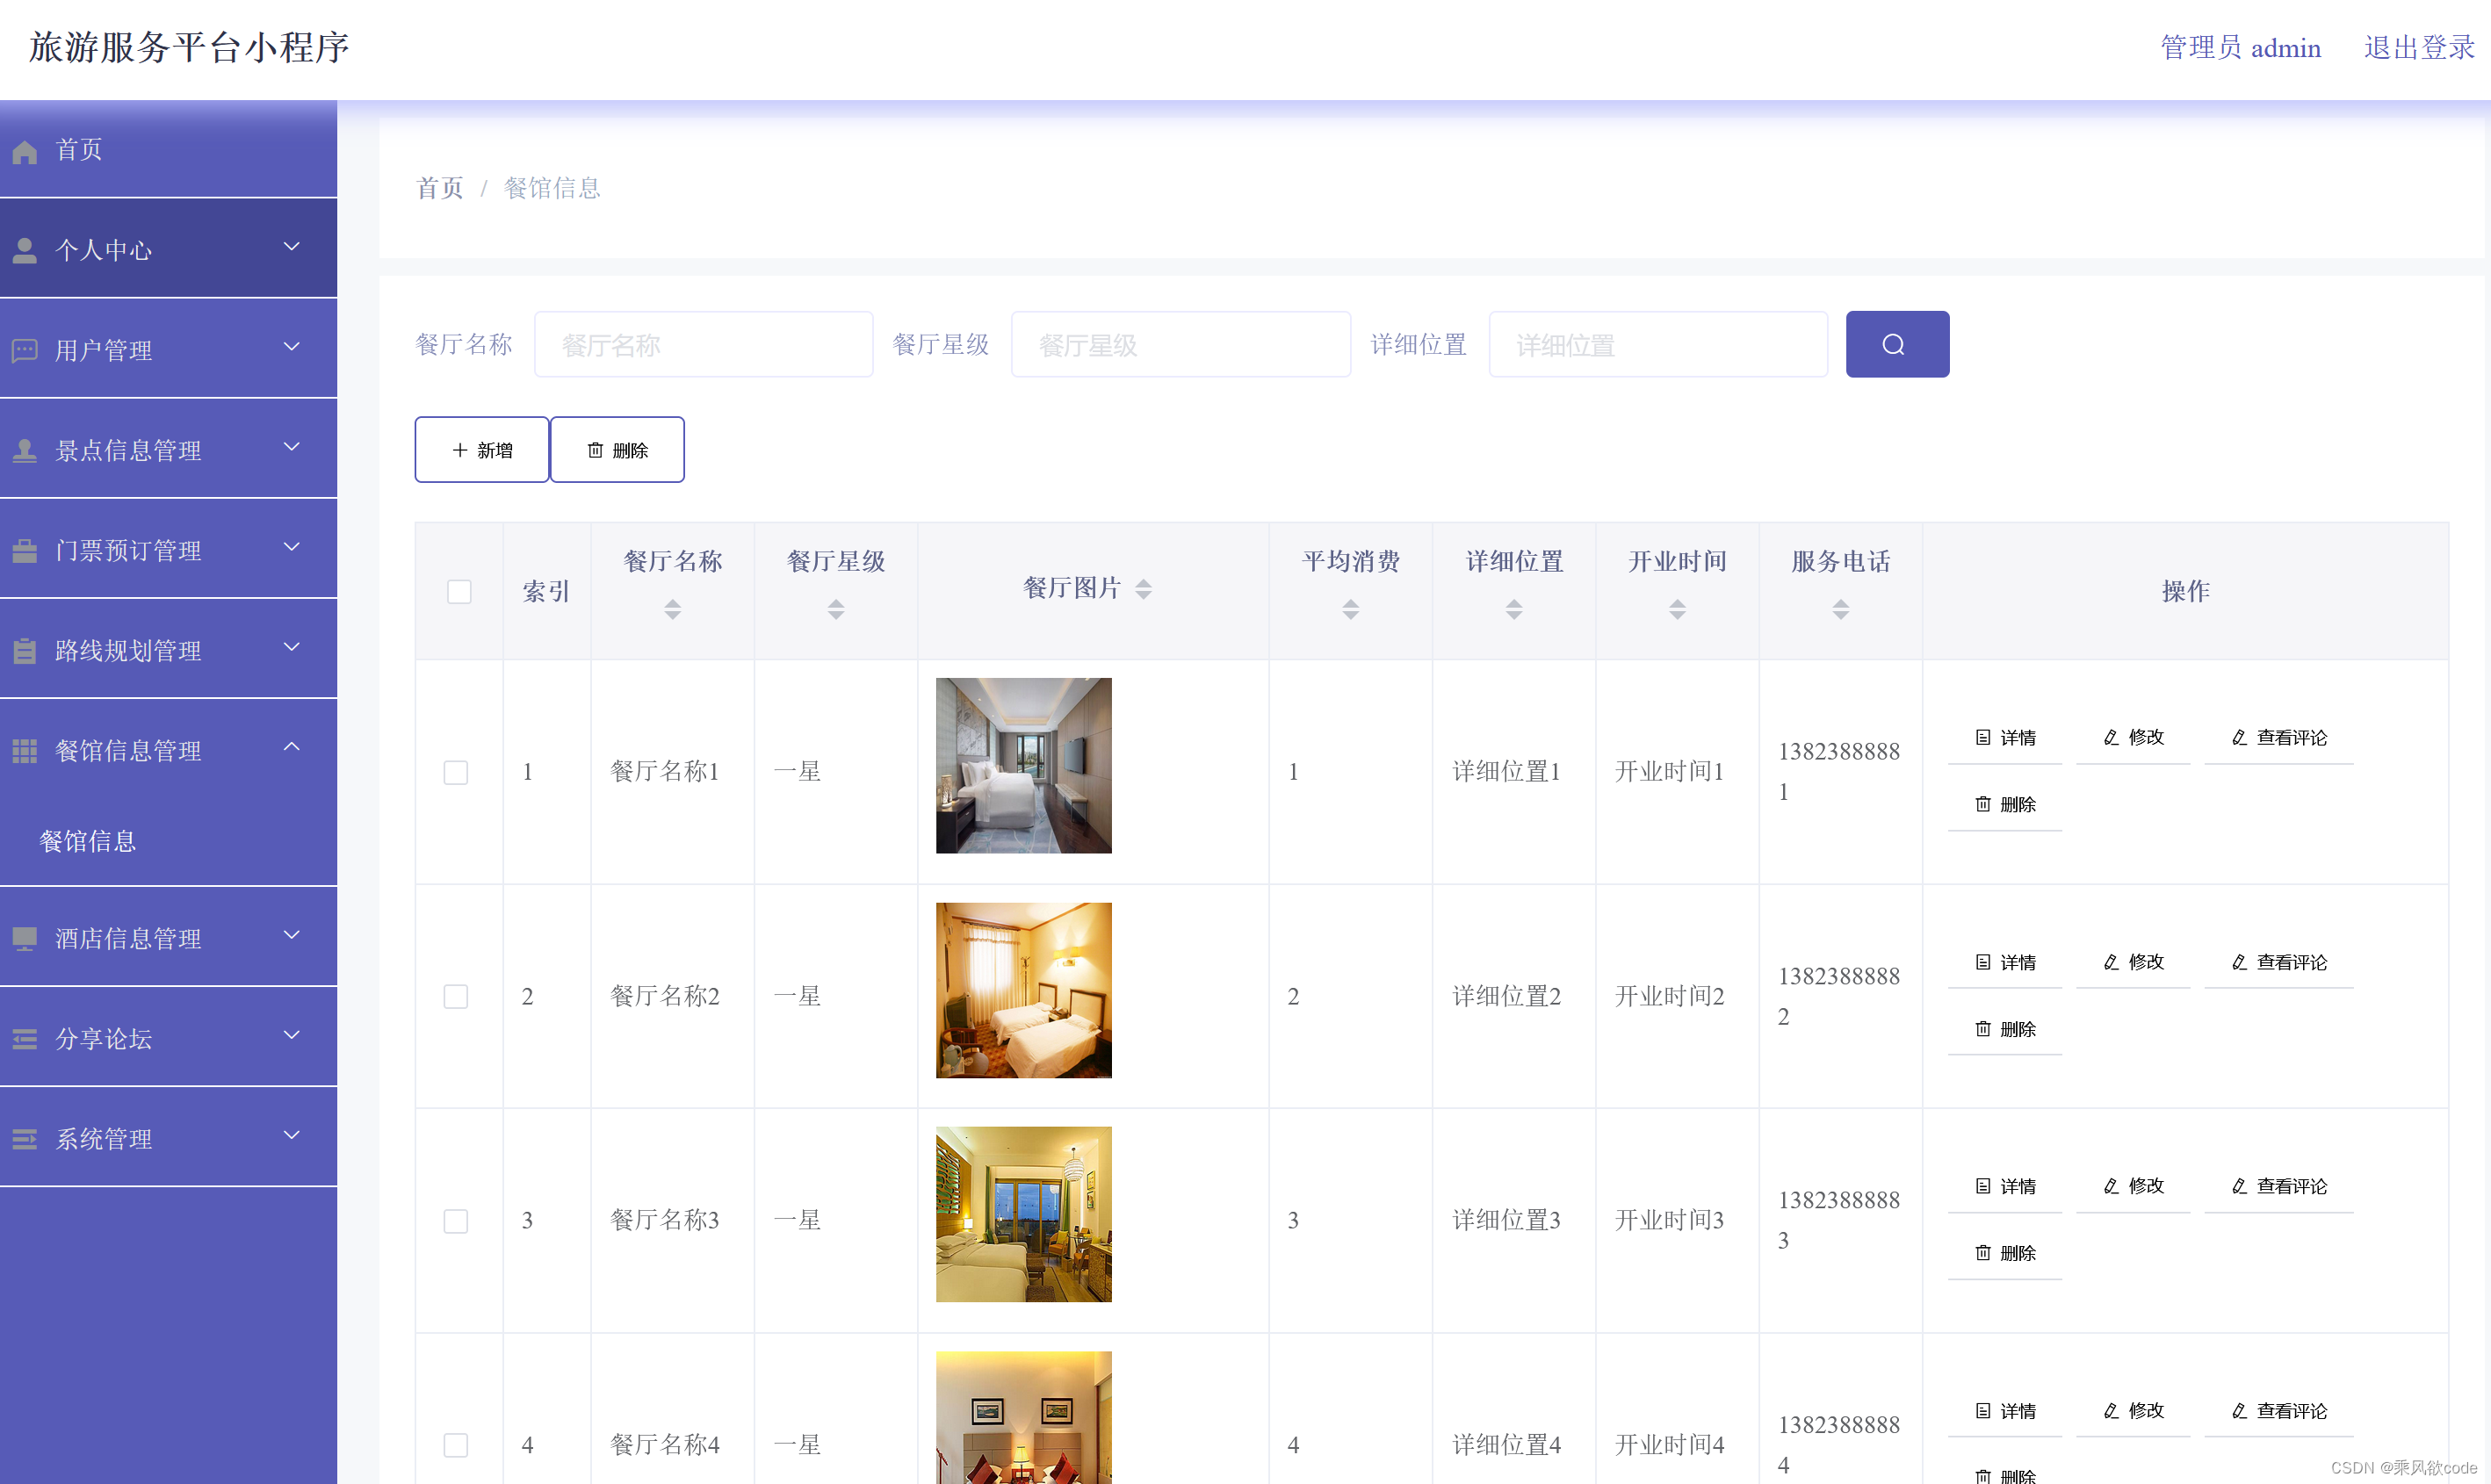Check the row for 餐厅名称1
This screenshot has width=2491, height=1484.
point(456,771)
